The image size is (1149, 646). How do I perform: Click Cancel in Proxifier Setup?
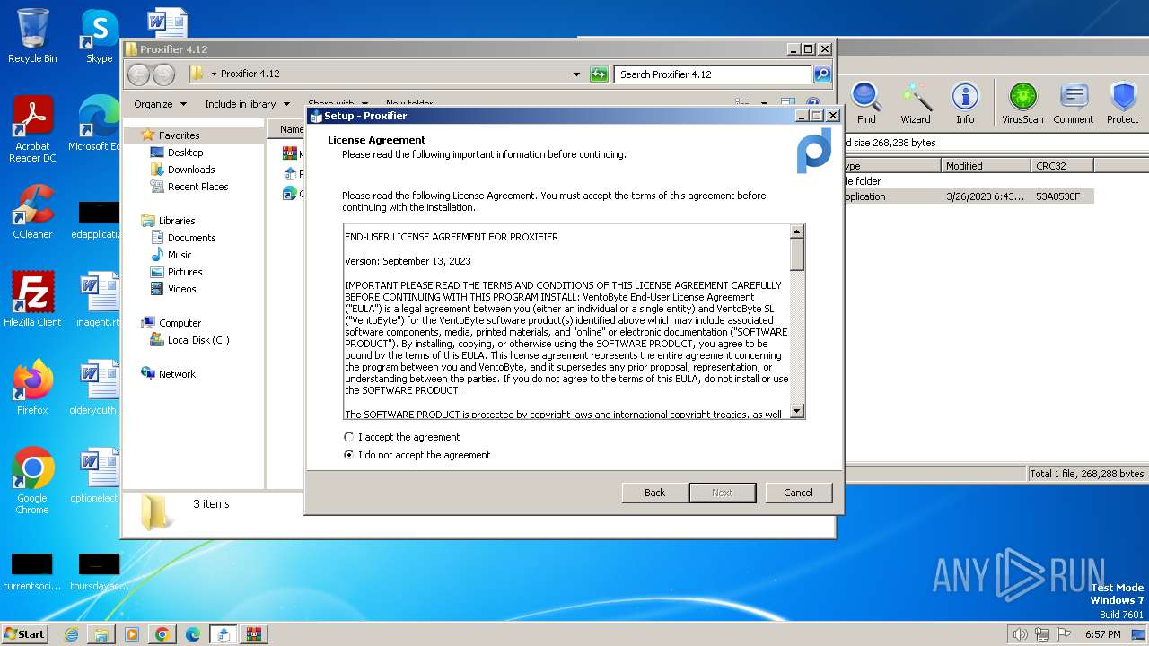798,493
